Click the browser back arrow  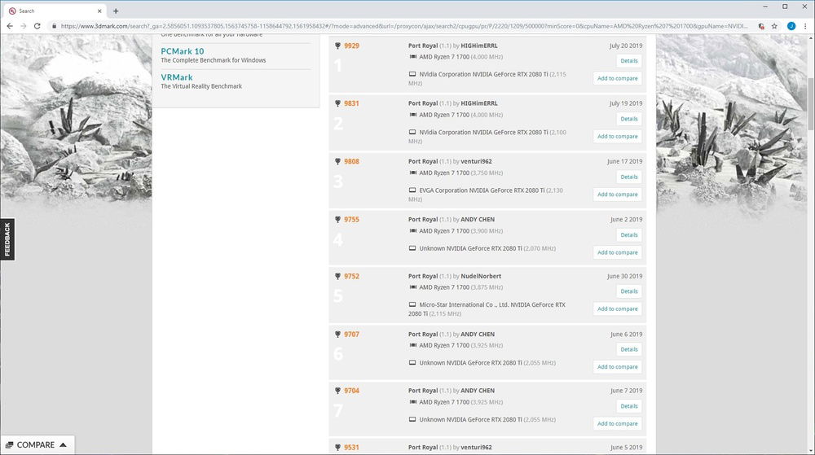pyautogui.click(x=9, y=26)
